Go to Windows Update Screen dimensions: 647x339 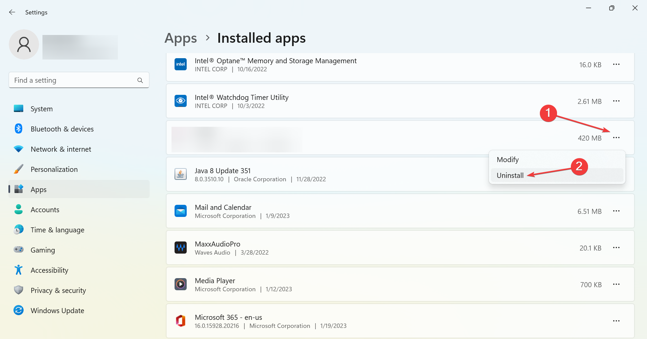tap(79, 310)
